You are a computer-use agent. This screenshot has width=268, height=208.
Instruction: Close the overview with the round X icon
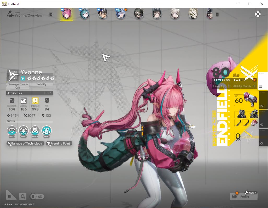coord(258,14)
